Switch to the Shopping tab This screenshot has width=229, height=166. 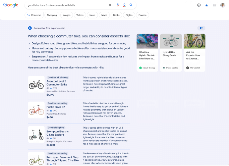point(52,15)
